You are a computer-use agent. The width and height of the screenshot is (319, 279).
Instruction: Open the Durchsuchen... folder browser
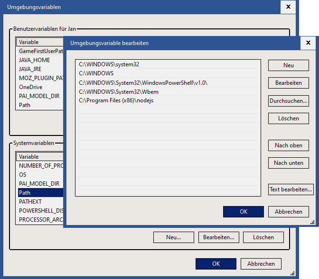pyautogui.click(x=288, y=100)
